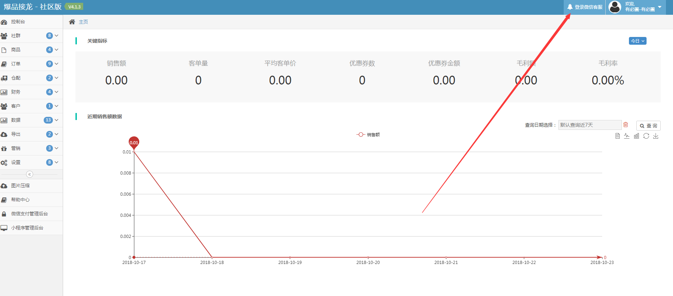Open the 今日 period dropdown
The width and height of the screenshot is (673, 296).
(x=637, y=41)
